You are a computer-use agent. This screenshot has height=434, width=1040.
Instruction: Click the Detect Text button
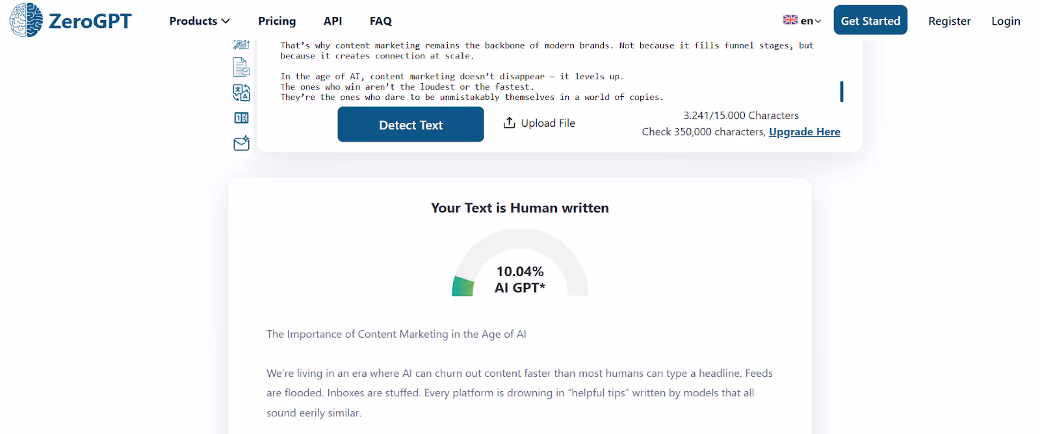pos(411,124)
